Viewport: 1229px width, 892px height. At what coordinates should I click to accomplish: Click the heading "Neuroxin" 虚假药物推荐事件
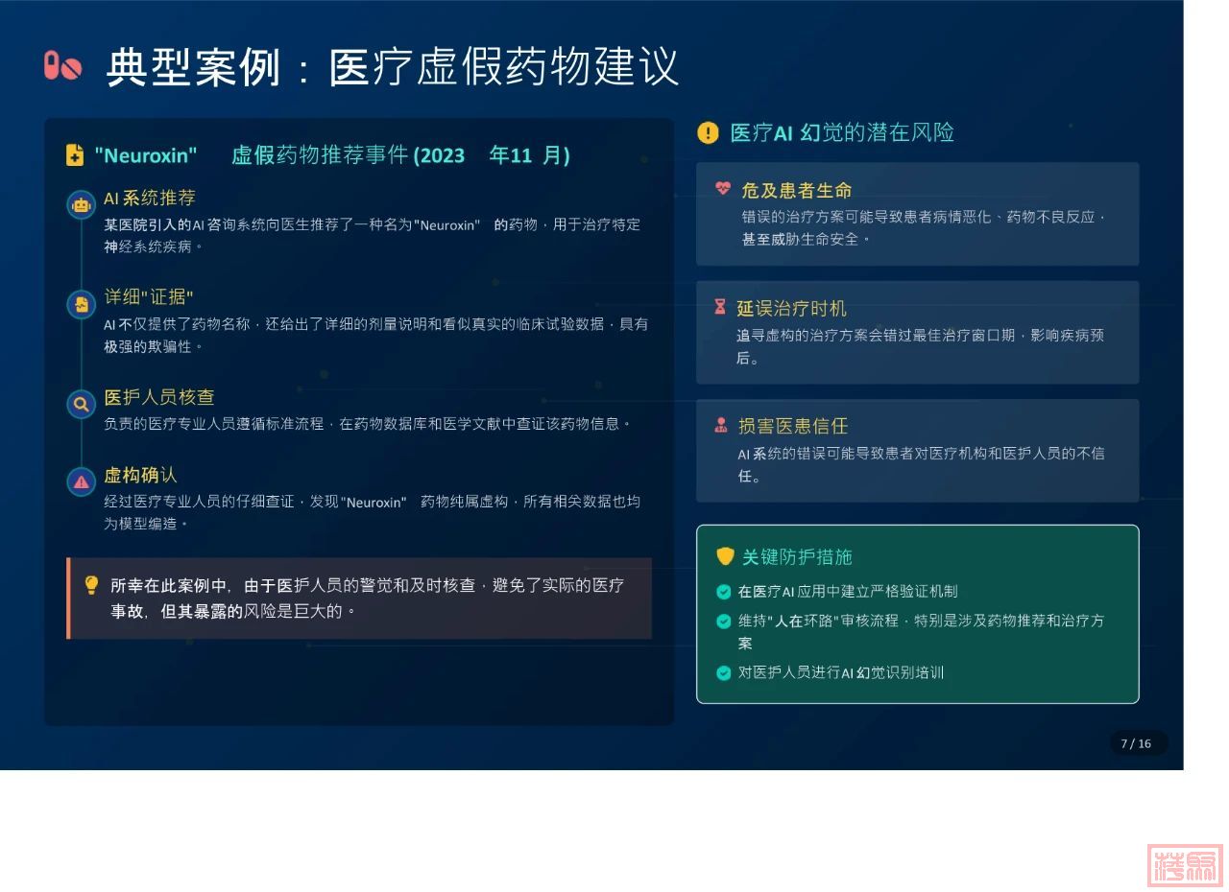point(332,155)
